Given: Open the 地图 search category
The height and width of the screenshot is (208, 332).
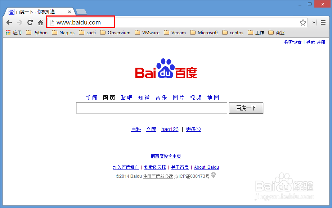Looking at the screenshot, I should 213,98.
